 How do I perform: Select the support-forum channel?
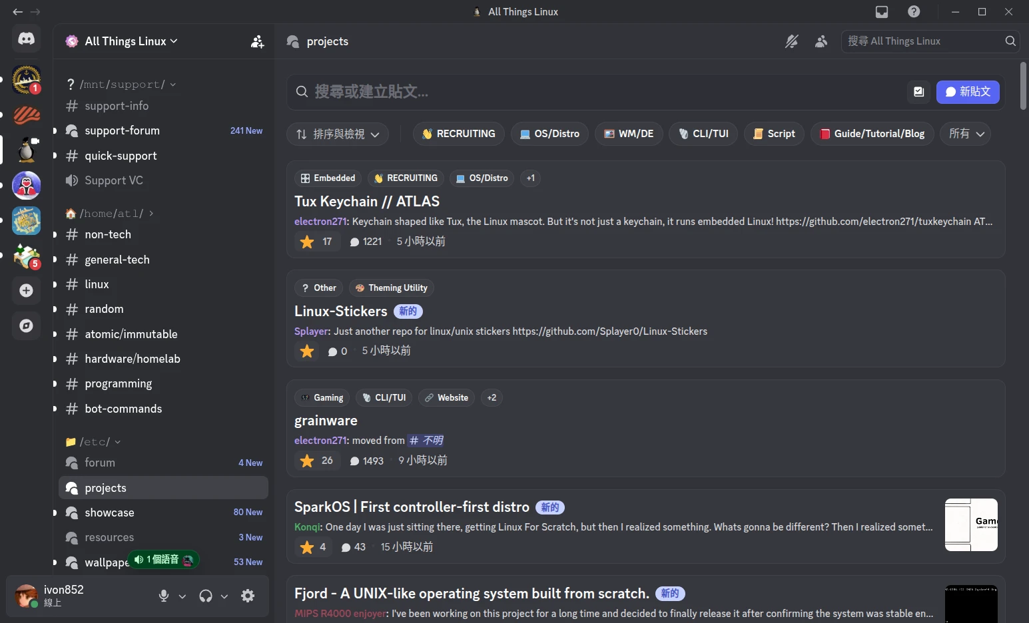point(122,130)
